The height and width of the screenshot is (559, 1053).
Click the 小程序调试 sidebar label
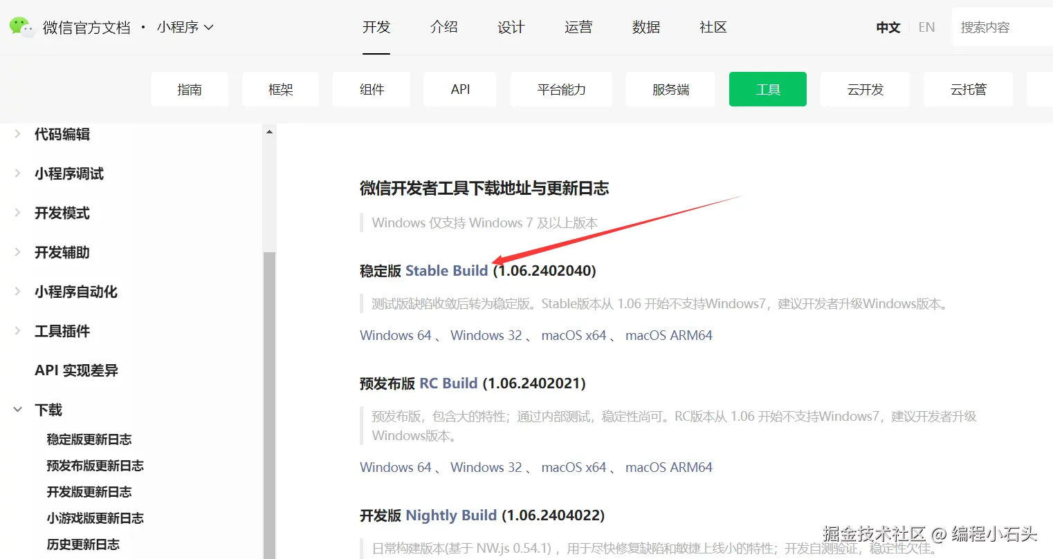(x=69, y=173)
